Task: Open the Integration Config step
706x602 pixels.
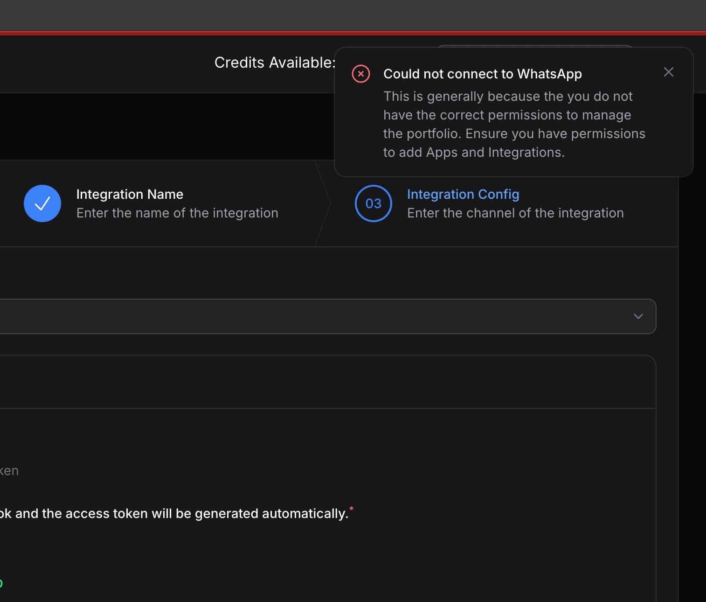Action: (x=463, y=194)
